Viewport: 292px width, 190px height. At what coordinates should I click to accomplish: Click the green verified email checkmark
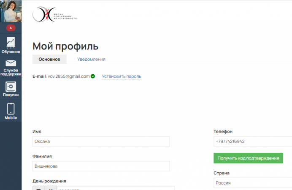coord(93,76)
